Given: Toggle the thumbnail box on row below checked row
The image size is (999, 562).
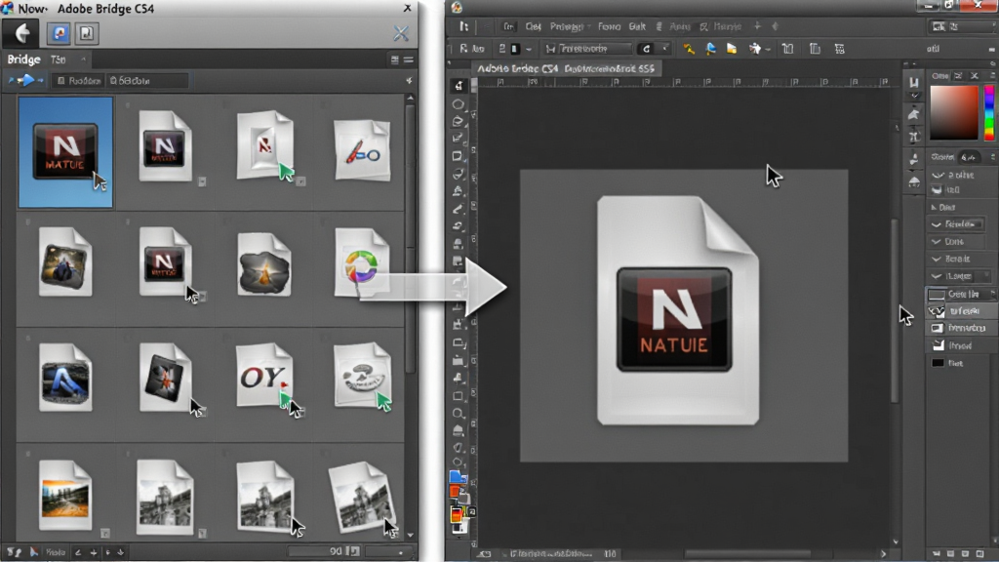Looking at the screenshot, I should click(x=938, y=328).
